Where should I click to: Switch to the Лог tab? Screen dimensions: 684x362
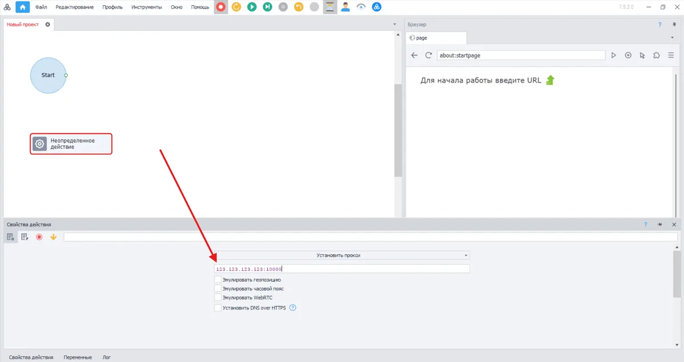coord(107,357)
